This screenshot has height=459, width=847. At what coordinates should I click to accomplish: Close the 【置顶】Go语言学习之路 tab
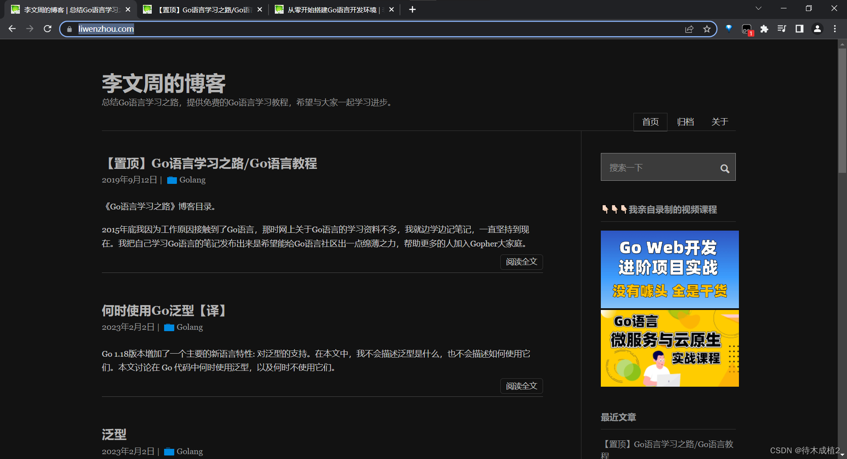[x=260, y=9]
